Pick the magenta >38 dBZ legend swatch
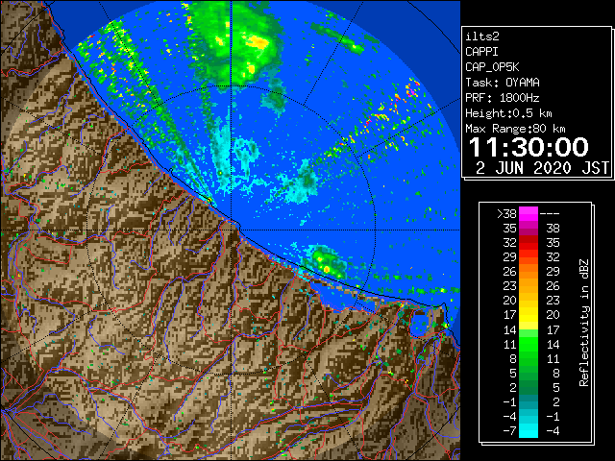The image size is (615, 461). coord(529,214)
